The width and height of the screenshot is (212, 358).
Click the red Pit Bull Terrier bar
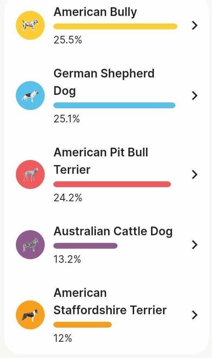point(112,184)
